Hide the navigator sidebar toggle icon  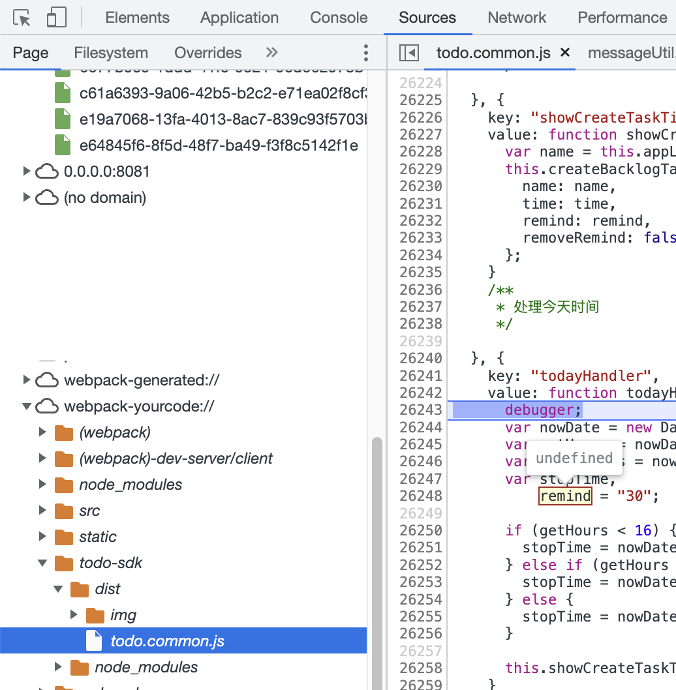(408, 53)
